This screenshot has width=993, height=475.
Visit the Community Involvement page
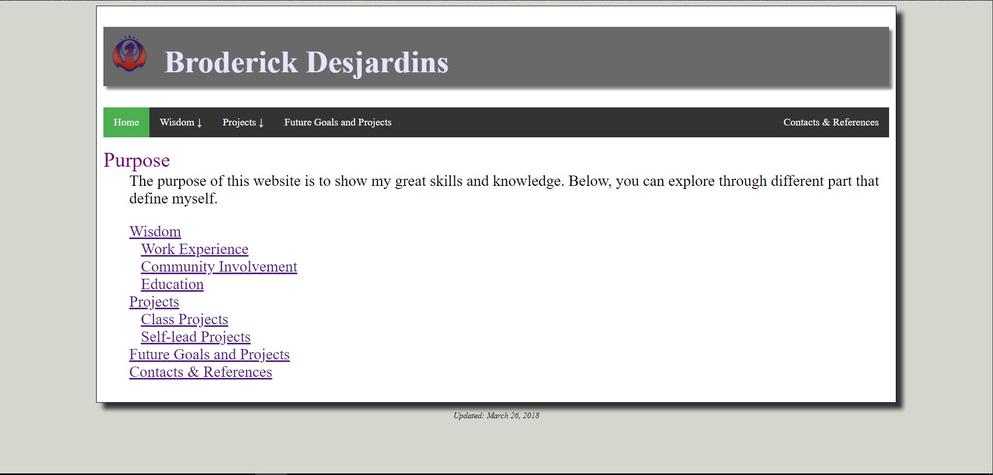pos(219,267)
